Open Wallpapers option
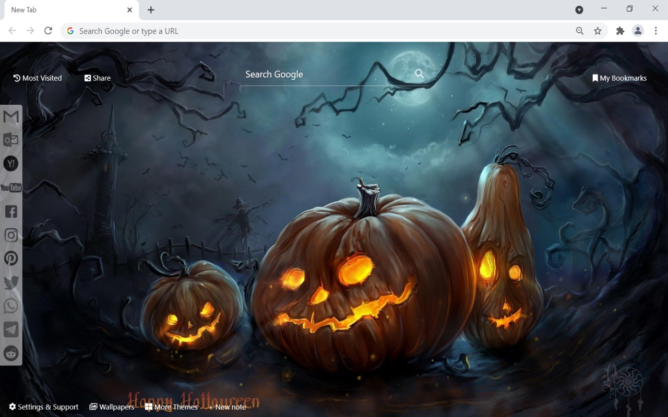 tap(112, 407)
